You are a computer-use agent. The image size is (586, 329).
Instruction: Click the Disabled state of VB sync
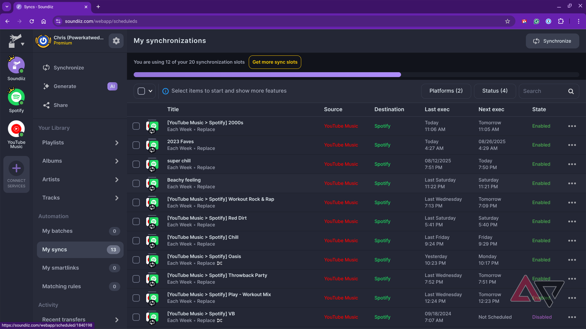pyautogui.click(x=542, y=317)
